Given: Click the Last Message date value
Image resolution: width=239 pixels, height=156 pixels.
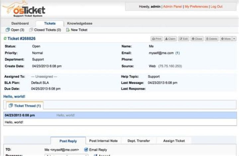Looking at the screenshot, I should 163,83.
